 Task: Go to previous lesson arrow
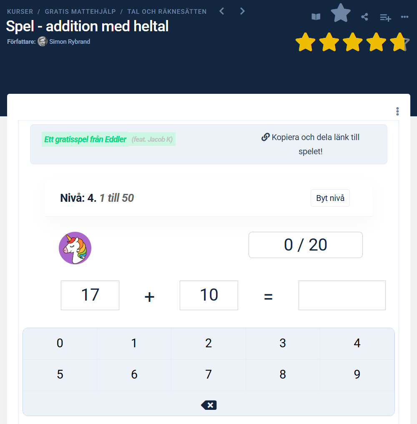(222, 11)
